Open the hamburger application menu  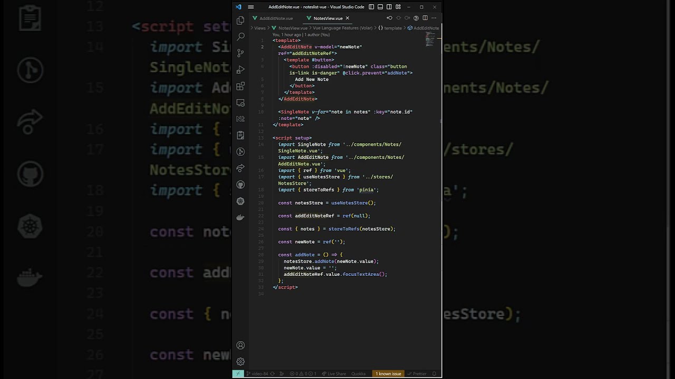click(250, 7)
